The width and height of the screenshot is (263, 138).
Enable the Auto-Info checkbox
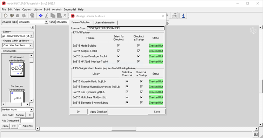coord(20,126)
